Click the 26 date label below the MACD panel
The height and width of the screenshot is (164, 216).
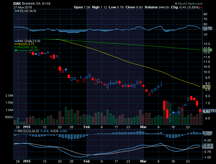coord(71,161)
